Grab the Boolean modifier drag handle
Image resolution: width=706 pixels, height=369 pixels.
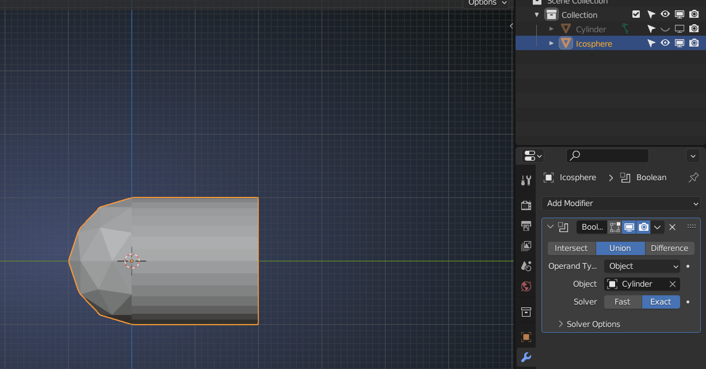click(692, 227)
